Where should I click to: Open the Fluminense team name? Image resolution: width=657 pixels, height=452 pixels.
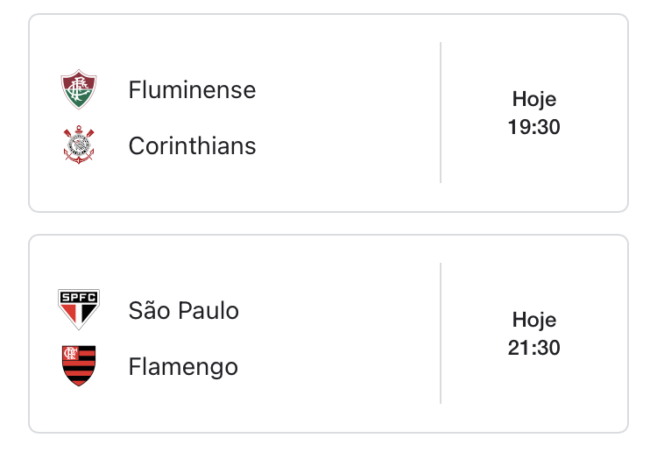tap(192, 90)
